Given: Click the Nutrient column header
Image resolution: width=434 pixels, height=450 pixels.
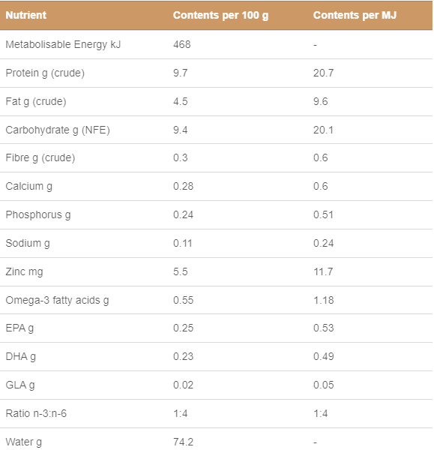Looking at the screenshot, I should [25, 15].
